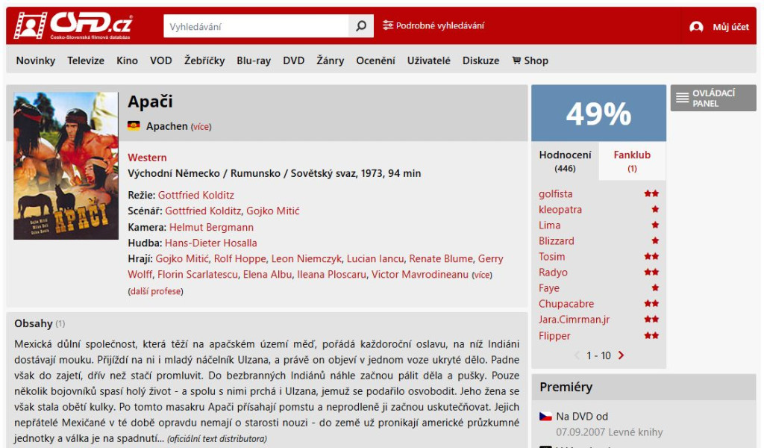Open the Shop with cart icon
Image resolution: width=764 pixels, height=448 pixels.
tap(530, 60)
